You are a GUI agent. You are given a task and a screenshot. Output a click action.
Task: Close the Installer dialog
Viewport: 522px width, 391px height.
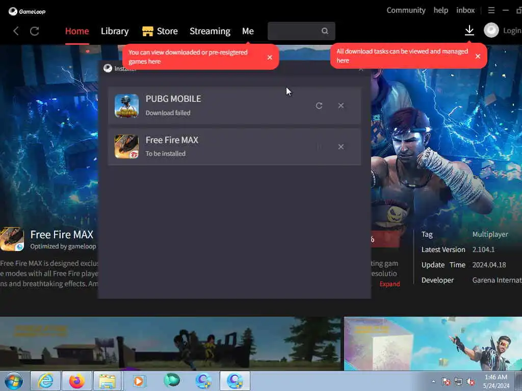click(361, 69)
